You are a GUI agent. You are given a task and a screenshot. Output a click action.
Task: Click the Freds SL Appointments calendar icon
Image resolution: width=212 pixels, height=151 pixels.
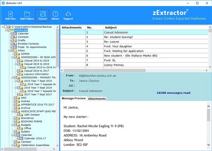point(16,47)
